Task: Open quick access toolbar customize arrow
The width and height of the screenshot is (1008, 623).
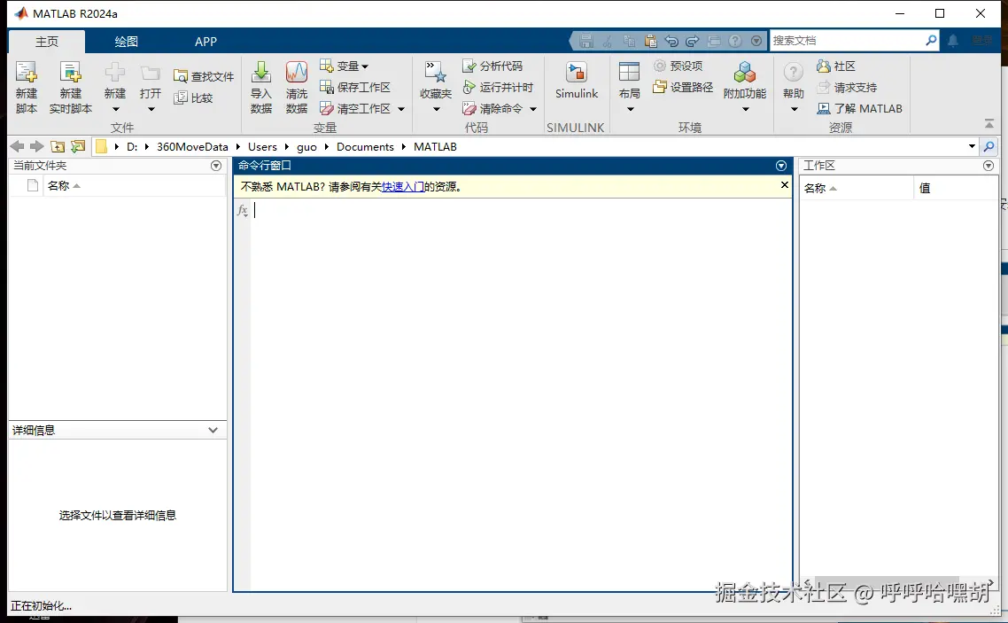Action: tap(756, 41)
